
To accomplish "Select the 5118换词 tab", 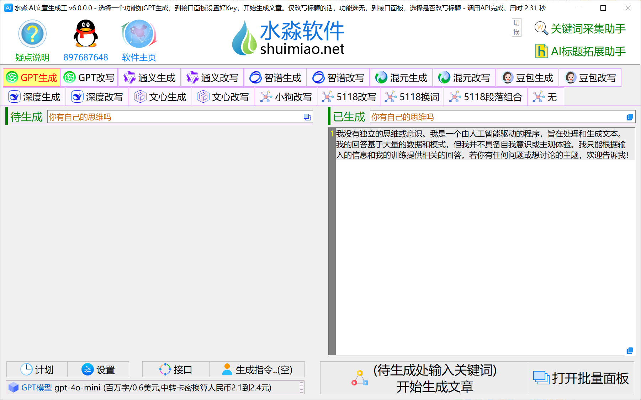I will pos(412,97).
